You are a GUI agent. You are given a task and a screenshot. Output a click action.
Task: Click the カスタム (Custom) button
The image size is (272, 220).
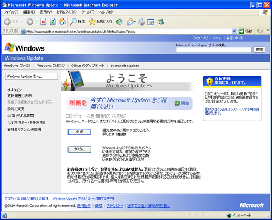(x=79, y=149)
